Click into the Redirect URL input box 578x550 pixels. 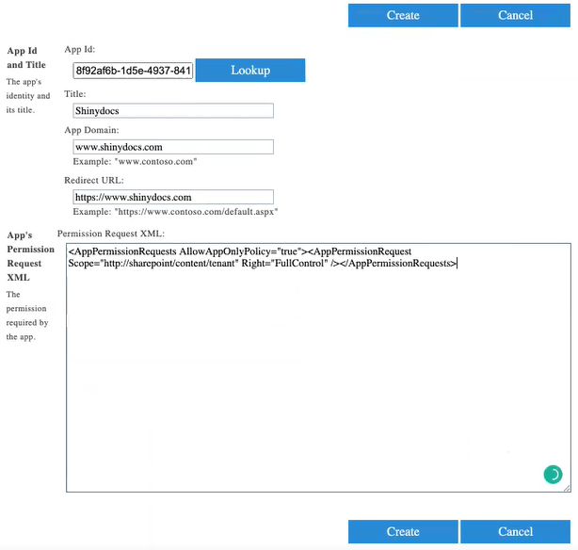pos(172,197)
